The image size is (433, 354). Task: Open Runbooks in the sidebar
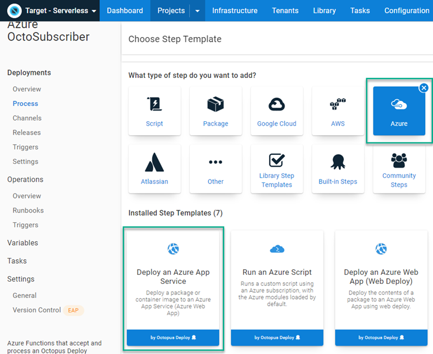28,210
